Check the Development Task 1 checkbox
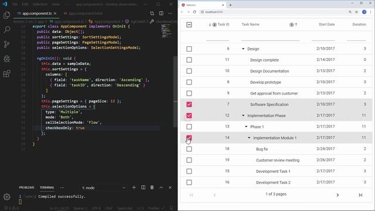The width and height of the screenshot is (375, 211). pos(189,171)
